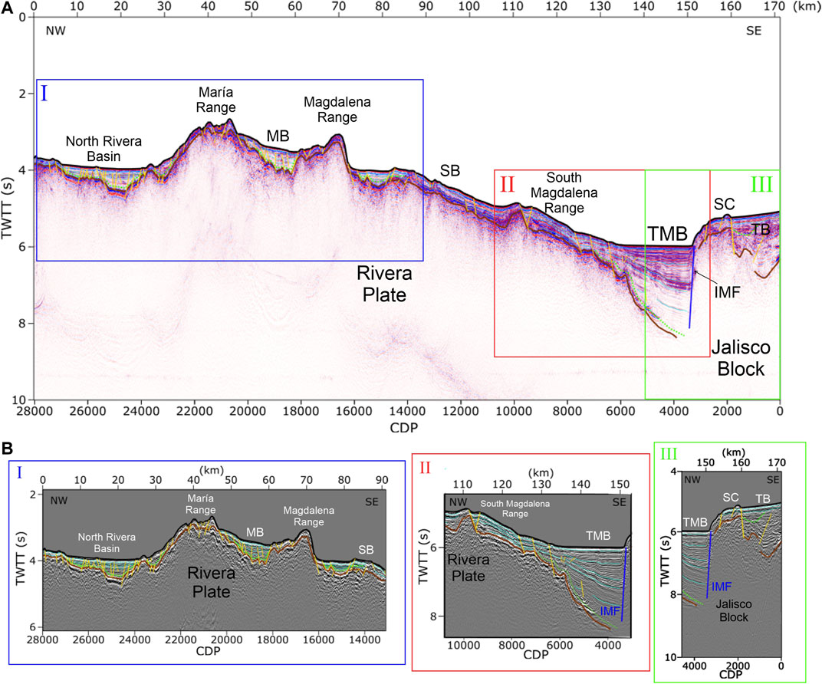The height and width of the screenshot is (684, 822).
Task: Click the 'TMB' label in inset III
Action: coord(695,522)
